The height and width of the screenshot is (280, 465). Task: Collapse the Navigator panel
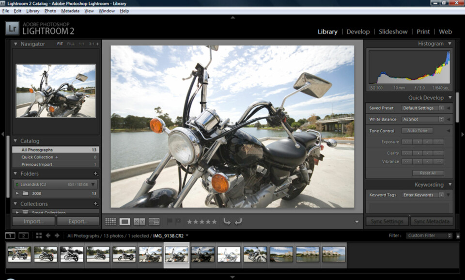click(15, 44)
